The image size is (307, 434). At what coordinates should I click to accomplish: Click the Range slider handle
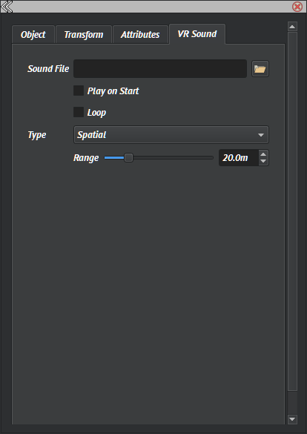point(128,158)
